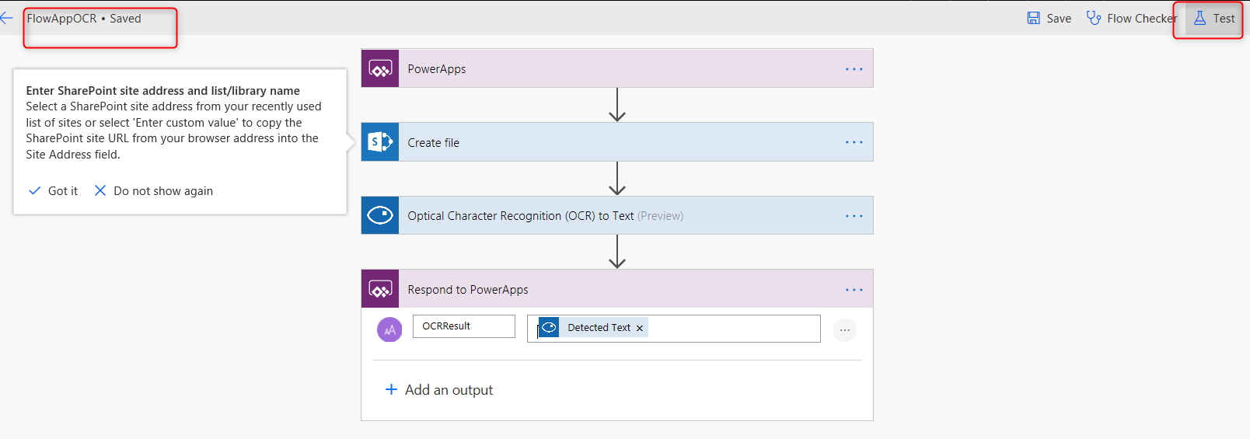Open PowerApps step ellipsis menu
This screenshot has height=439, width=1250.
coord(854,69)
